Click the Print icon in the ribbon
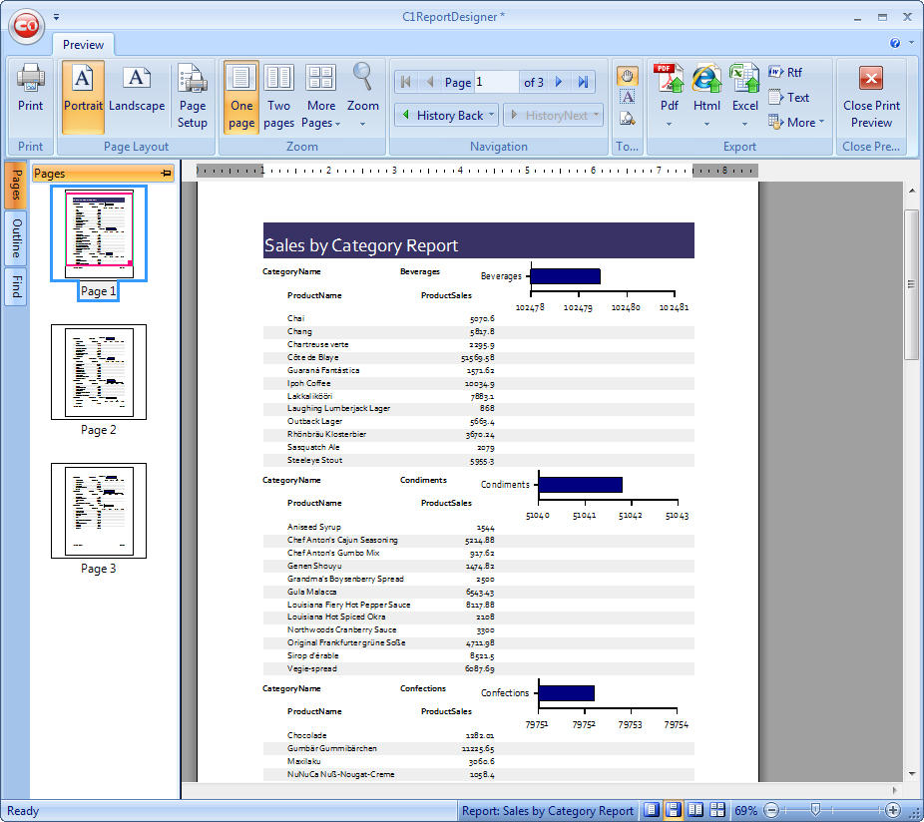Viewport: 924px width, 822px height. point(31,78)
